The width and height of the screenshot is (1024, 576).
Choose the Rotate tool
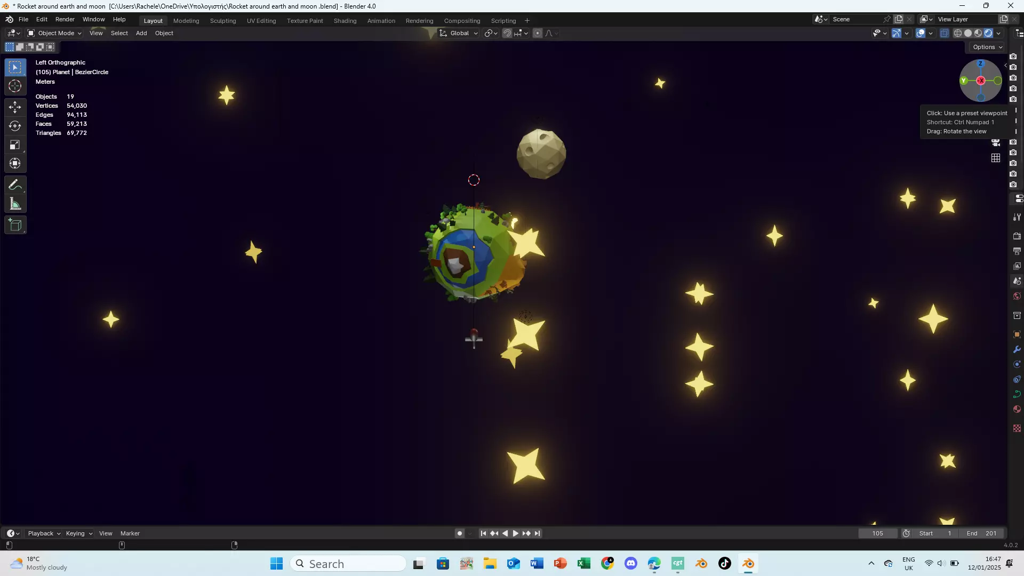coord(15,126)
